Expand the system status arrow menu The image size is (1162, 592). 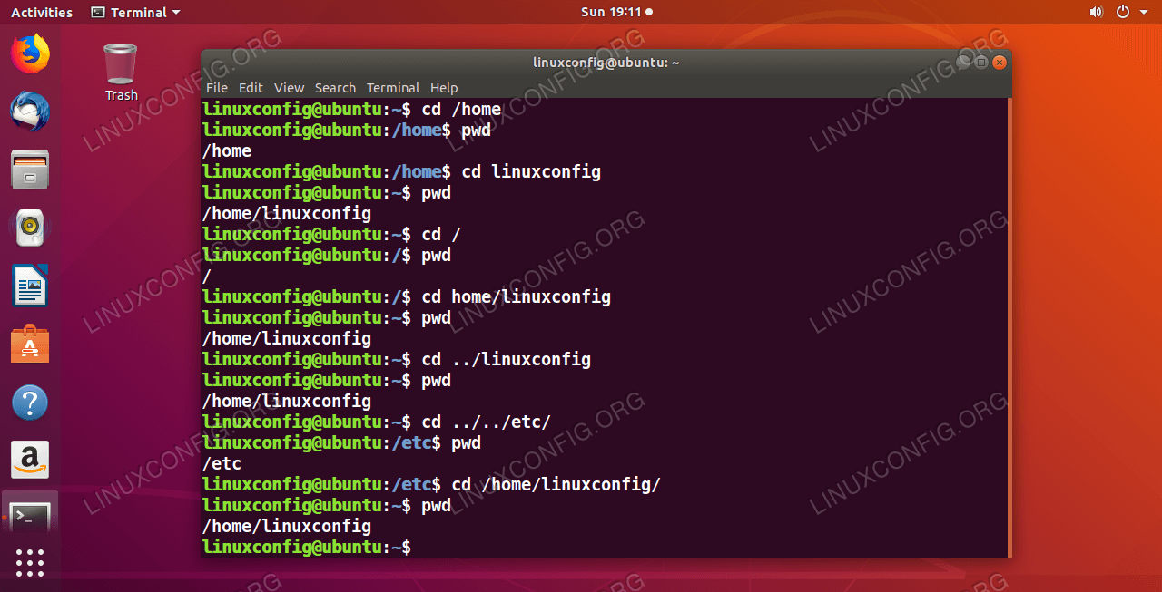click(1144, 12)
